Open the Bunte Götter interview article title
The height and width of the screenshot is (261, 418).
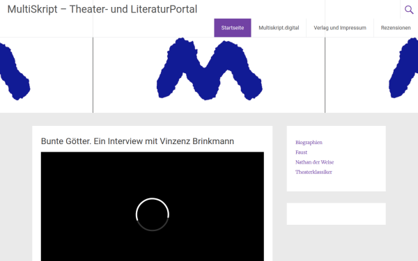click(137, 141)
